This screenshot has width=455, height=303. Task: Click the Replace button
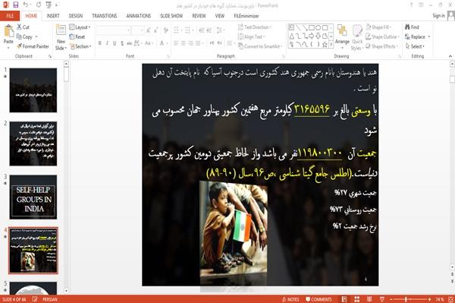click(x=417, y=37)
